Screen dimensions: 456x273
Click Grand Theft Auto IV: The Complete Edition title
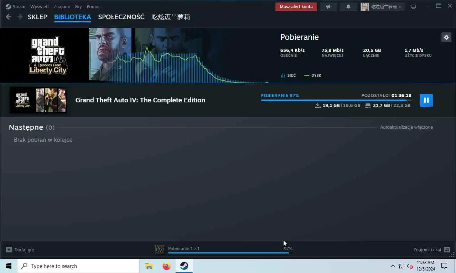(140, 100)
